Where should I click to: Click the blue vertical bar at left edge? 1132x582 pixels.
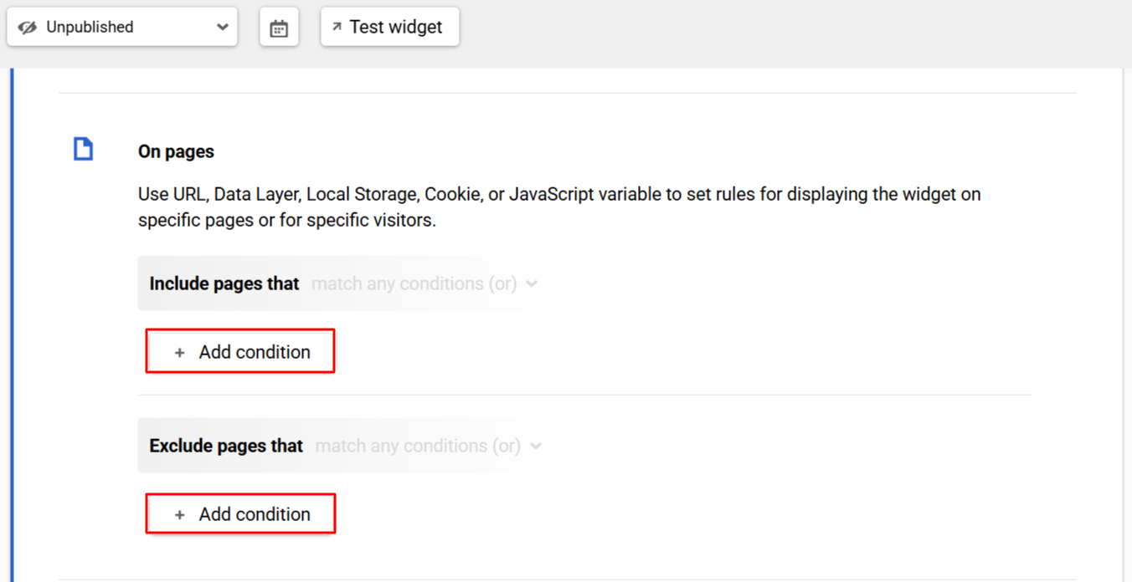(13, 324)
